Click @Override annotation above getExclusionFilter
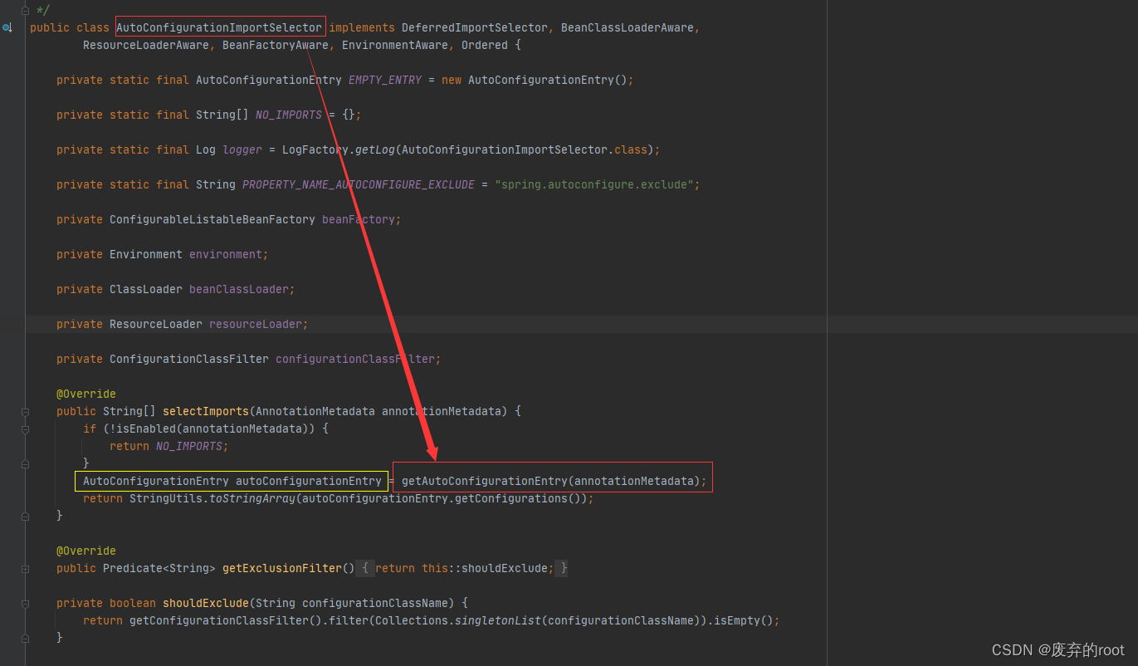 pyautogui.click(x=86, y=551)
